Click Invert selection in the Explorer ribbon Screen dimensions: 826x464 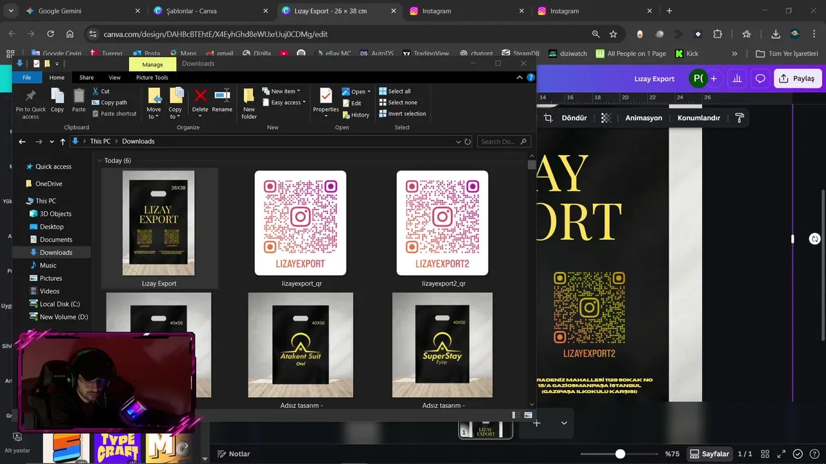coord(402,113)
